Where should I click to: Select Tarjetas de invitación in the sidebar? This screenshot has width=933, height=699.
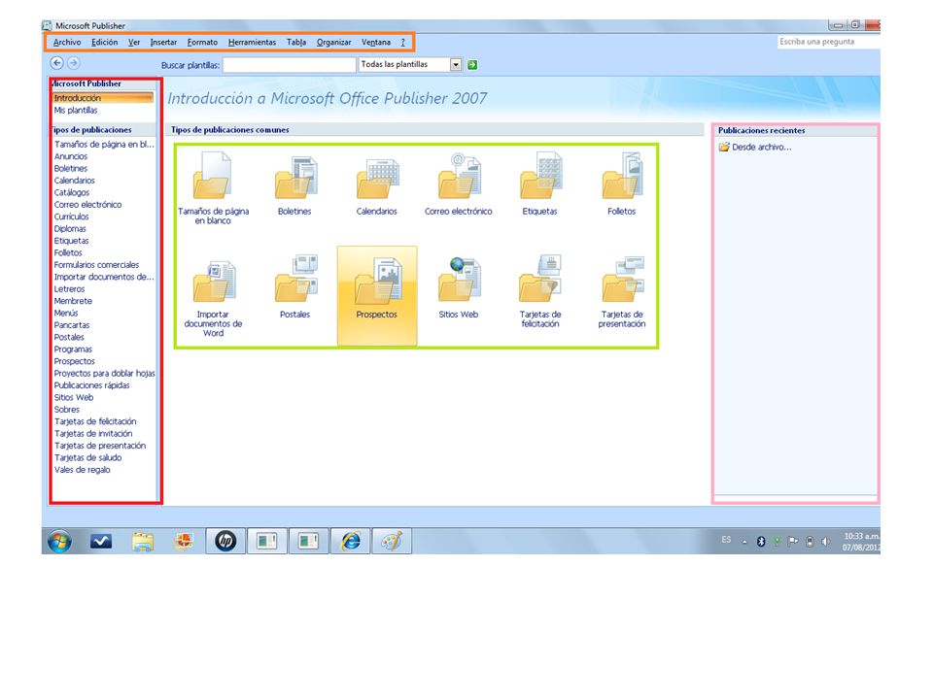point(93,434)
